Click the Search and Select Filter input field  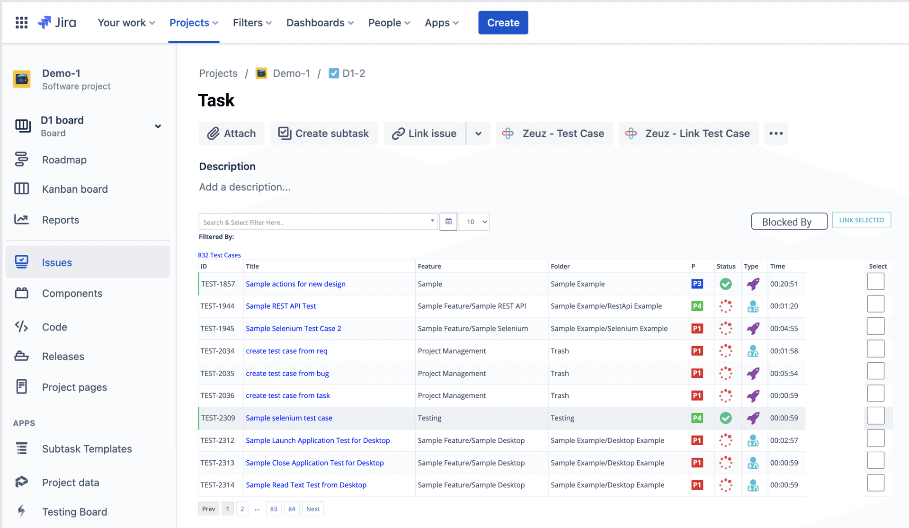pos(317,221)
